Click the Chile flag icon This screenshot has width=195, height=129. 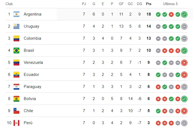point(16,111)
